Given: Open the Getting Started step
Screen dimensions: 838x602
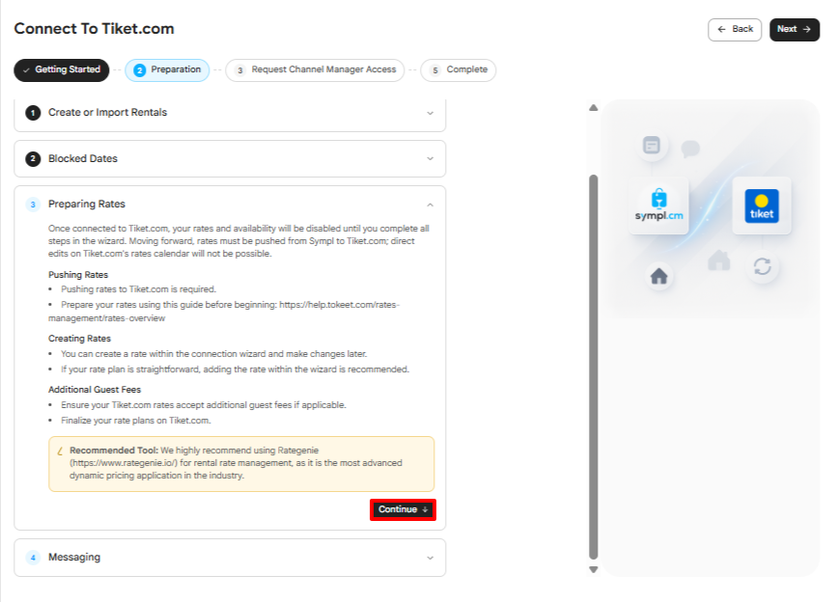Looking at the screenshot, I should click(x=62, y=70).
